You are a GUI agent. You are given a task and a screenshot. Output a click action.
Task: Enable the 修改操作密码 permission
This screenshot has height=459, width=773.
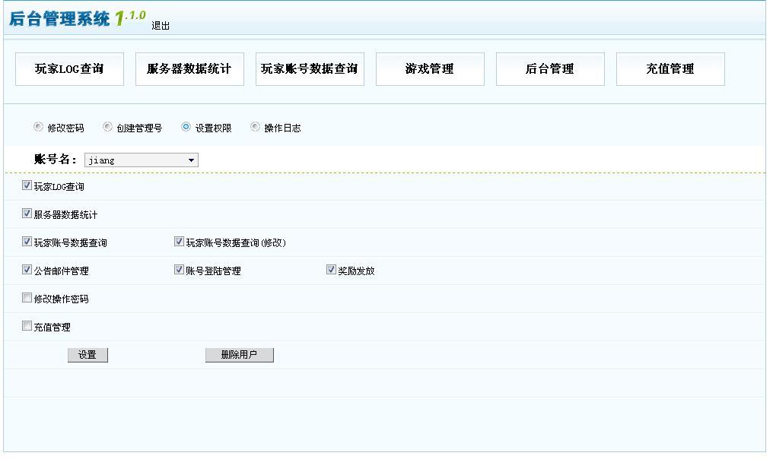25,299
